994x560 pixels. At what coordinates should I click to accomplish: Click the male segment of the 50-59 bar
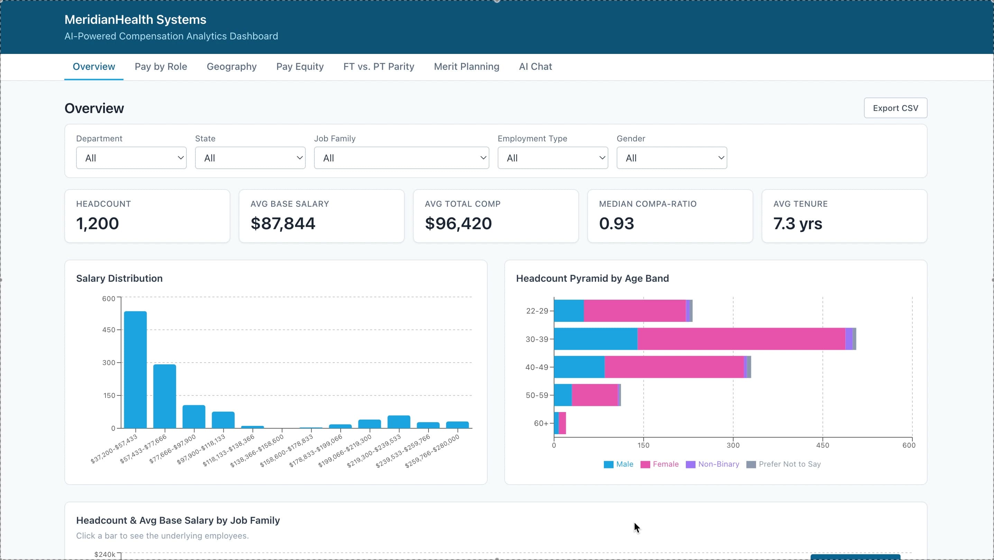pos(563,395)
